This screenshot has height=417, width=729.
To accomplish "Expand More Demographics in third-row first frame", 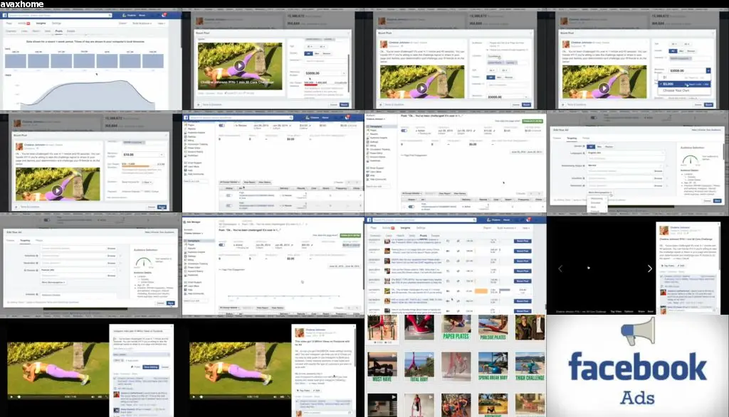I will coord(53,282).
